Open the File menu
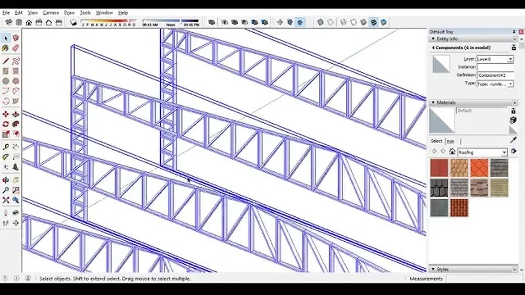525x295 pixels. (x=6, y=13)
